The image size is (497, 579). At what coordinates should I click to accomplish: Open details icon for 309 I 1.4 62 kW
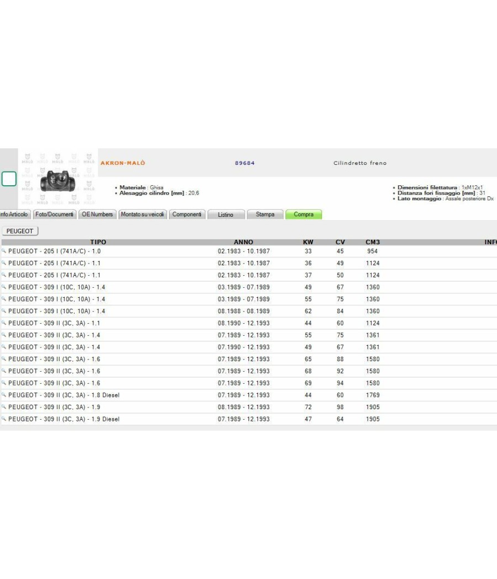pyautogui.click(x=4, y=311)
